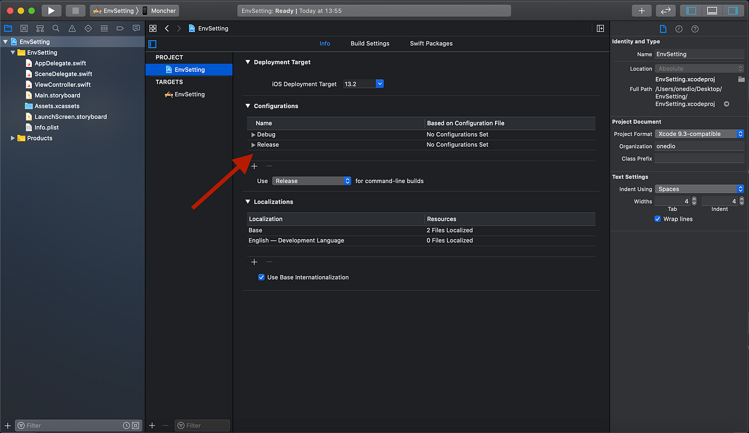749x433 pixels.
Task: Show the History inspector
Action: [678, 29]
